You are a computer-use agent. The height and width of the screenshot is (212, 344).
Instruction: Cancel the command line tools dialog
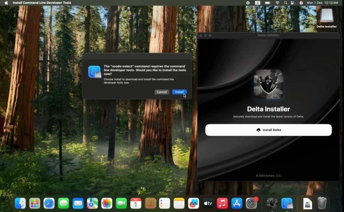[162, 92]
